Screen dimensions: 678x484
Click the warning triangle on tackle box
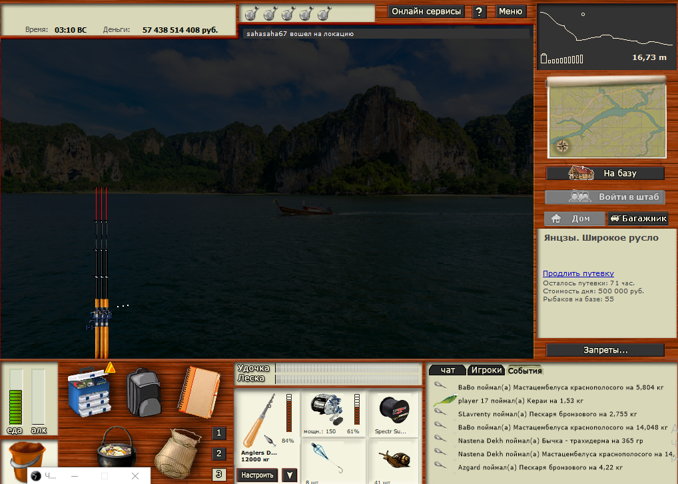(111, 367)
